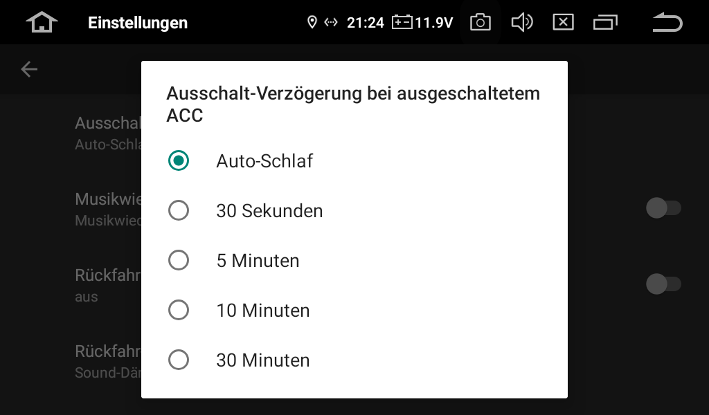Toggle the Musikwiedergabe switch
The width and height of the screenshot is (709, 415).
[663, 207]
